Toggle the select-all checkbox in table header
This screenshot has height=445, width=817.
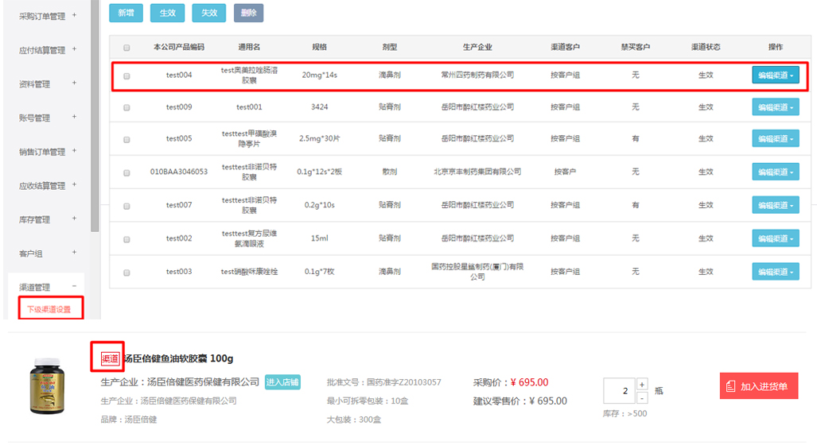click(x=126, y=48)
